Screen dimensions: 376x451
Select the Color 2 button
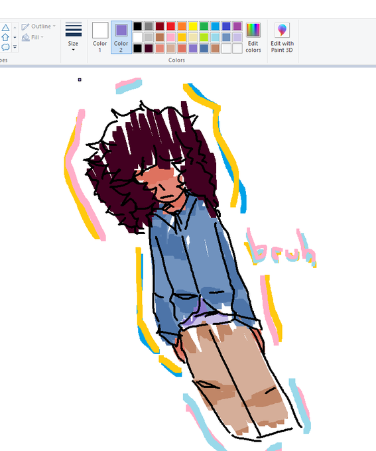click(121, 37)
